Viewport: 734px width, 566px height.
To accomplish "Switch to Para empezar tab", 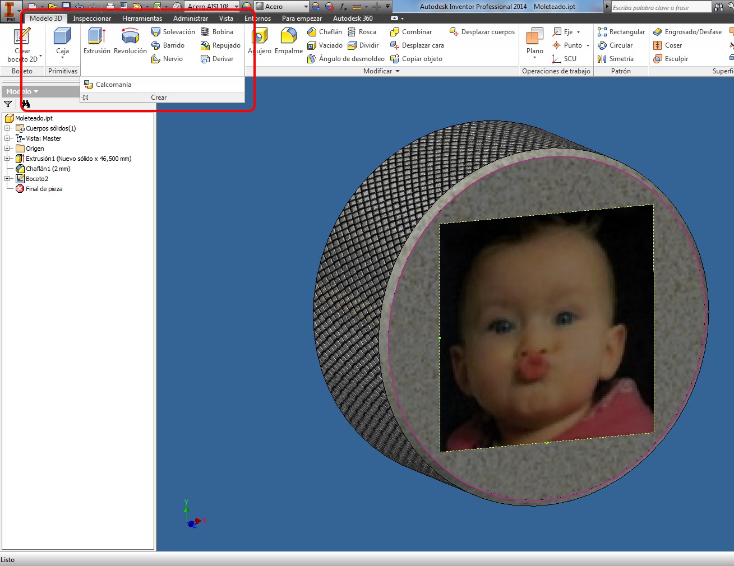I will (x=302, y=18).
